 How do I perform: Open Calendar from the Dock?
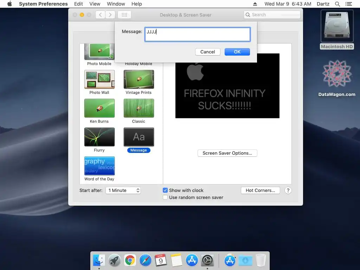(161, 261)
